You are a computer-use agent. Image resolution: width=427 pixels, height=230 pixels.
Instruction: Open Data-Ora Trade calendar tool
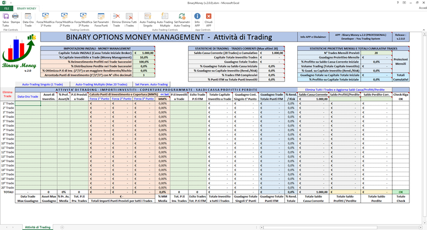28,20
